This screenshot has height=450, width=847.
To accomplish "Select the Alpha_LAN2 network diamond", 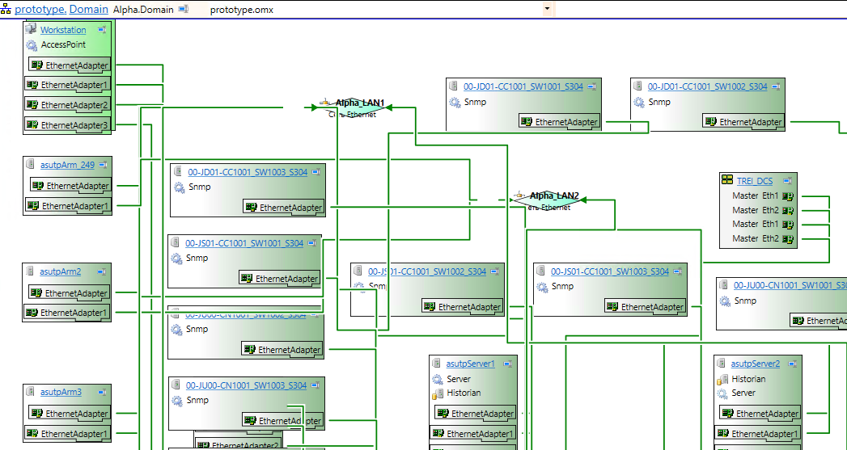I will click(548, 200).
